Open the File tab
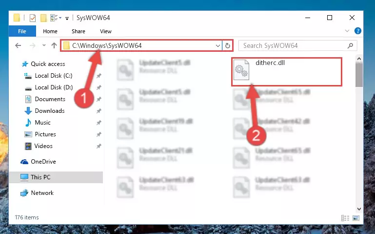Viewport: 375px width, 234px height. point(22,31)
